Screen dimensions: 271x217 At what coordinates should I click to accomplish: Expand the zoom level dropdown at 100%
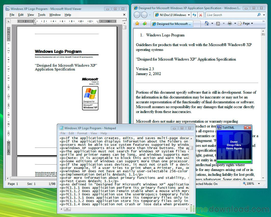pos(259,183)
